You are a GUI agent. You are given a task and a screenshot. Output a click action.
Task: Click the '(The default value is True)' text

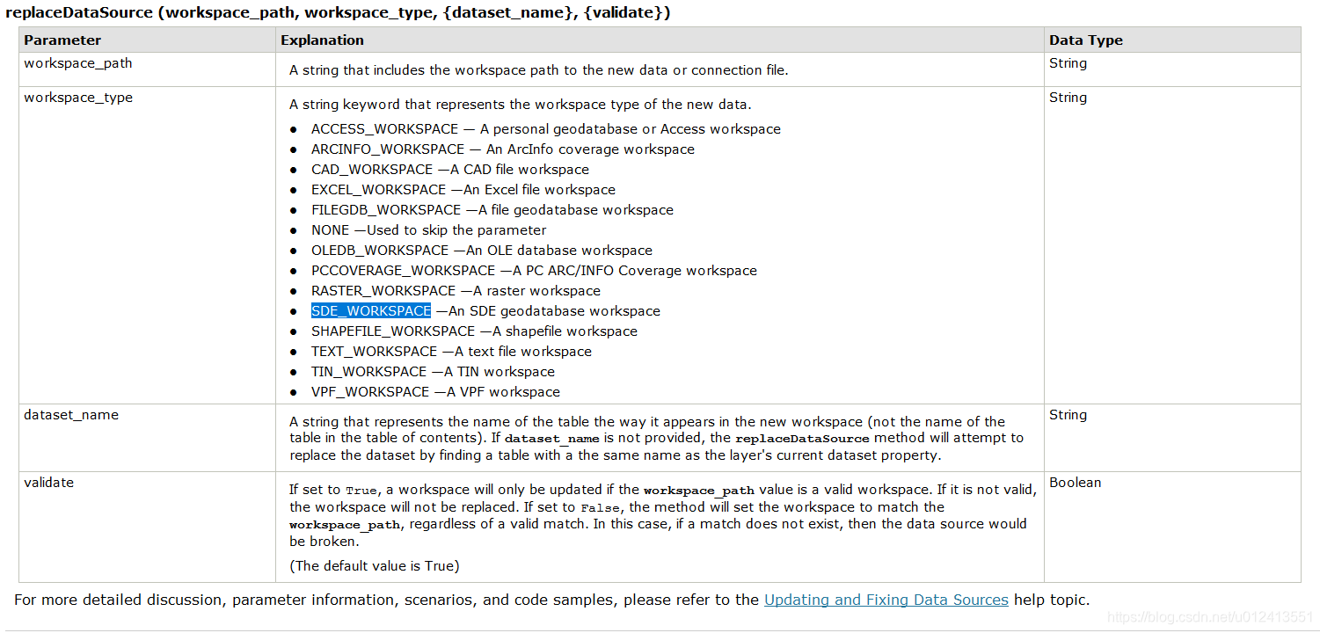point(375,566)
